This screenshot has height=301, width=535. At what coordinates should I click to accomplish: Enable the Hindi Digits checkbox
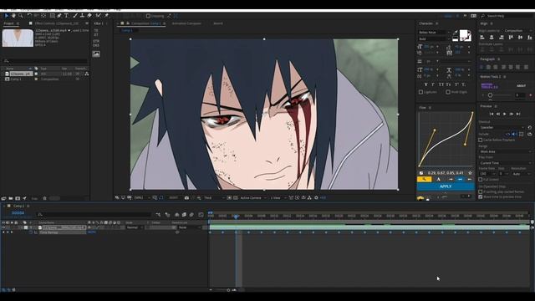coord(448,92)
